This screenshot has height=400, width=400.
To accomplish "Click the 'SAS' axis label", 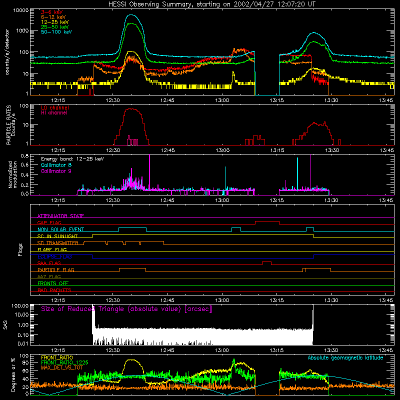I will point(5,324).
